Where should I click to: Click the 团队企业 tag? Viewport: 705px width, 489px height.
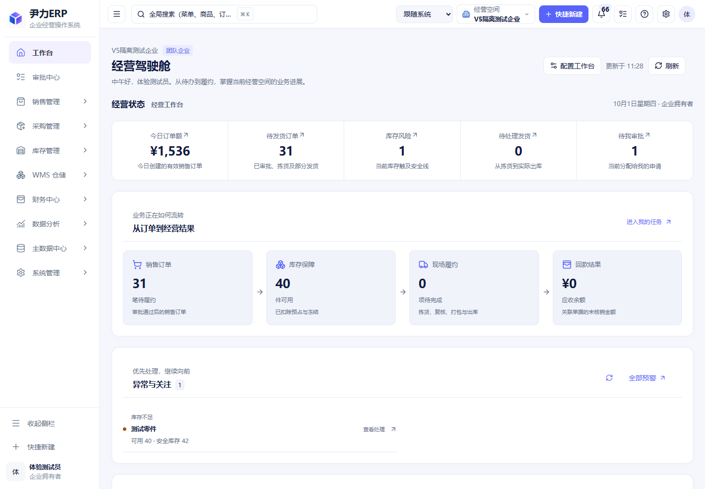tap(178, 50)
